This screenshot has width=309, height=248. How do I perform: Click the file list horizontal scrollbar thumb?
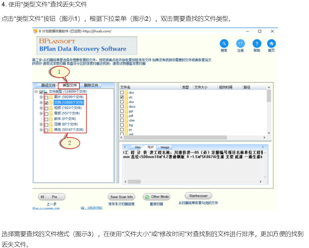(x=175, y=138)
